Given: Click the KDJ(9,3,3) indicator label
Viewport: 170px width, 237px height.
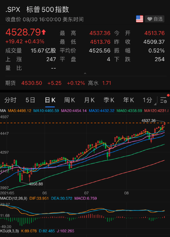Looking at the screenshot, I should 9,231.
